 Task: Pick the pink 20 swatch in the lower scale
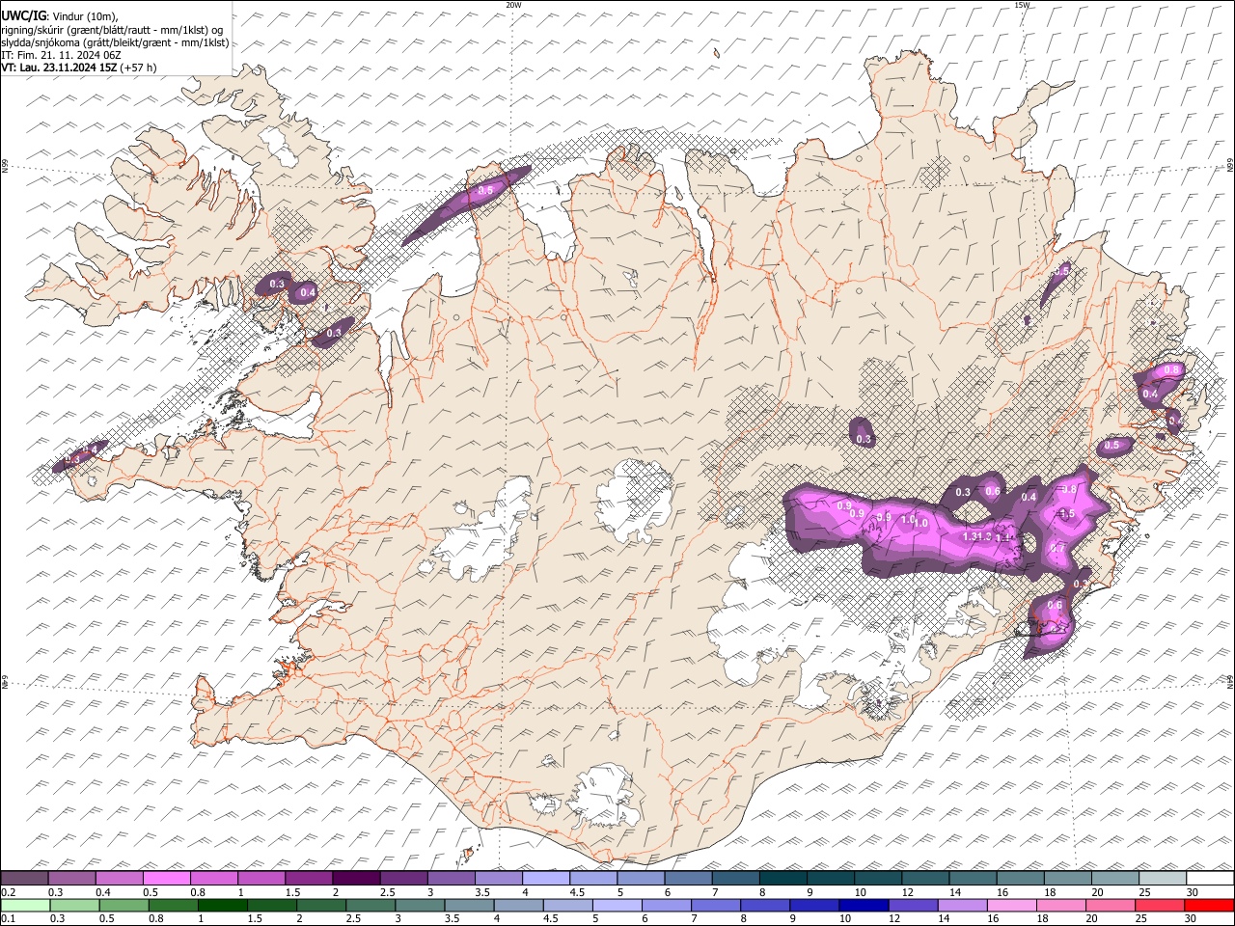1111,905
